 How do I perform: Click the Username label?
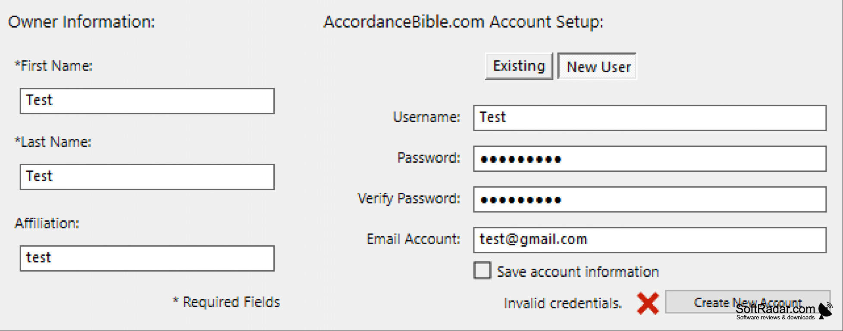click(426, 117)
